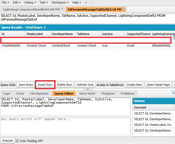Toggle the Use Tooling API checkbox
175x144 pixels.
17,141
